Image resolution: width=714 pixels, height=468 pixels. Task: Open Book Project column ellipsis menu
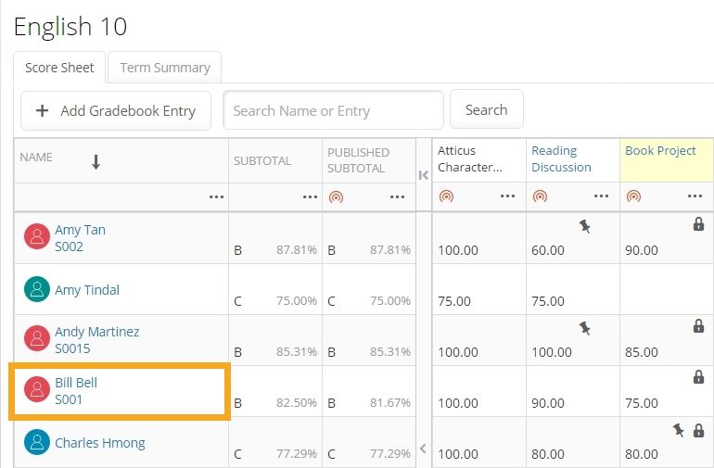[695, 196]
